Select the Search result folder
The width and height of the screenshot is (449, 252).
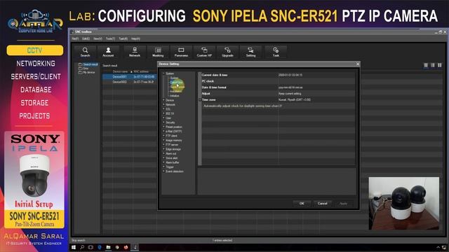[x=88, y=64]
